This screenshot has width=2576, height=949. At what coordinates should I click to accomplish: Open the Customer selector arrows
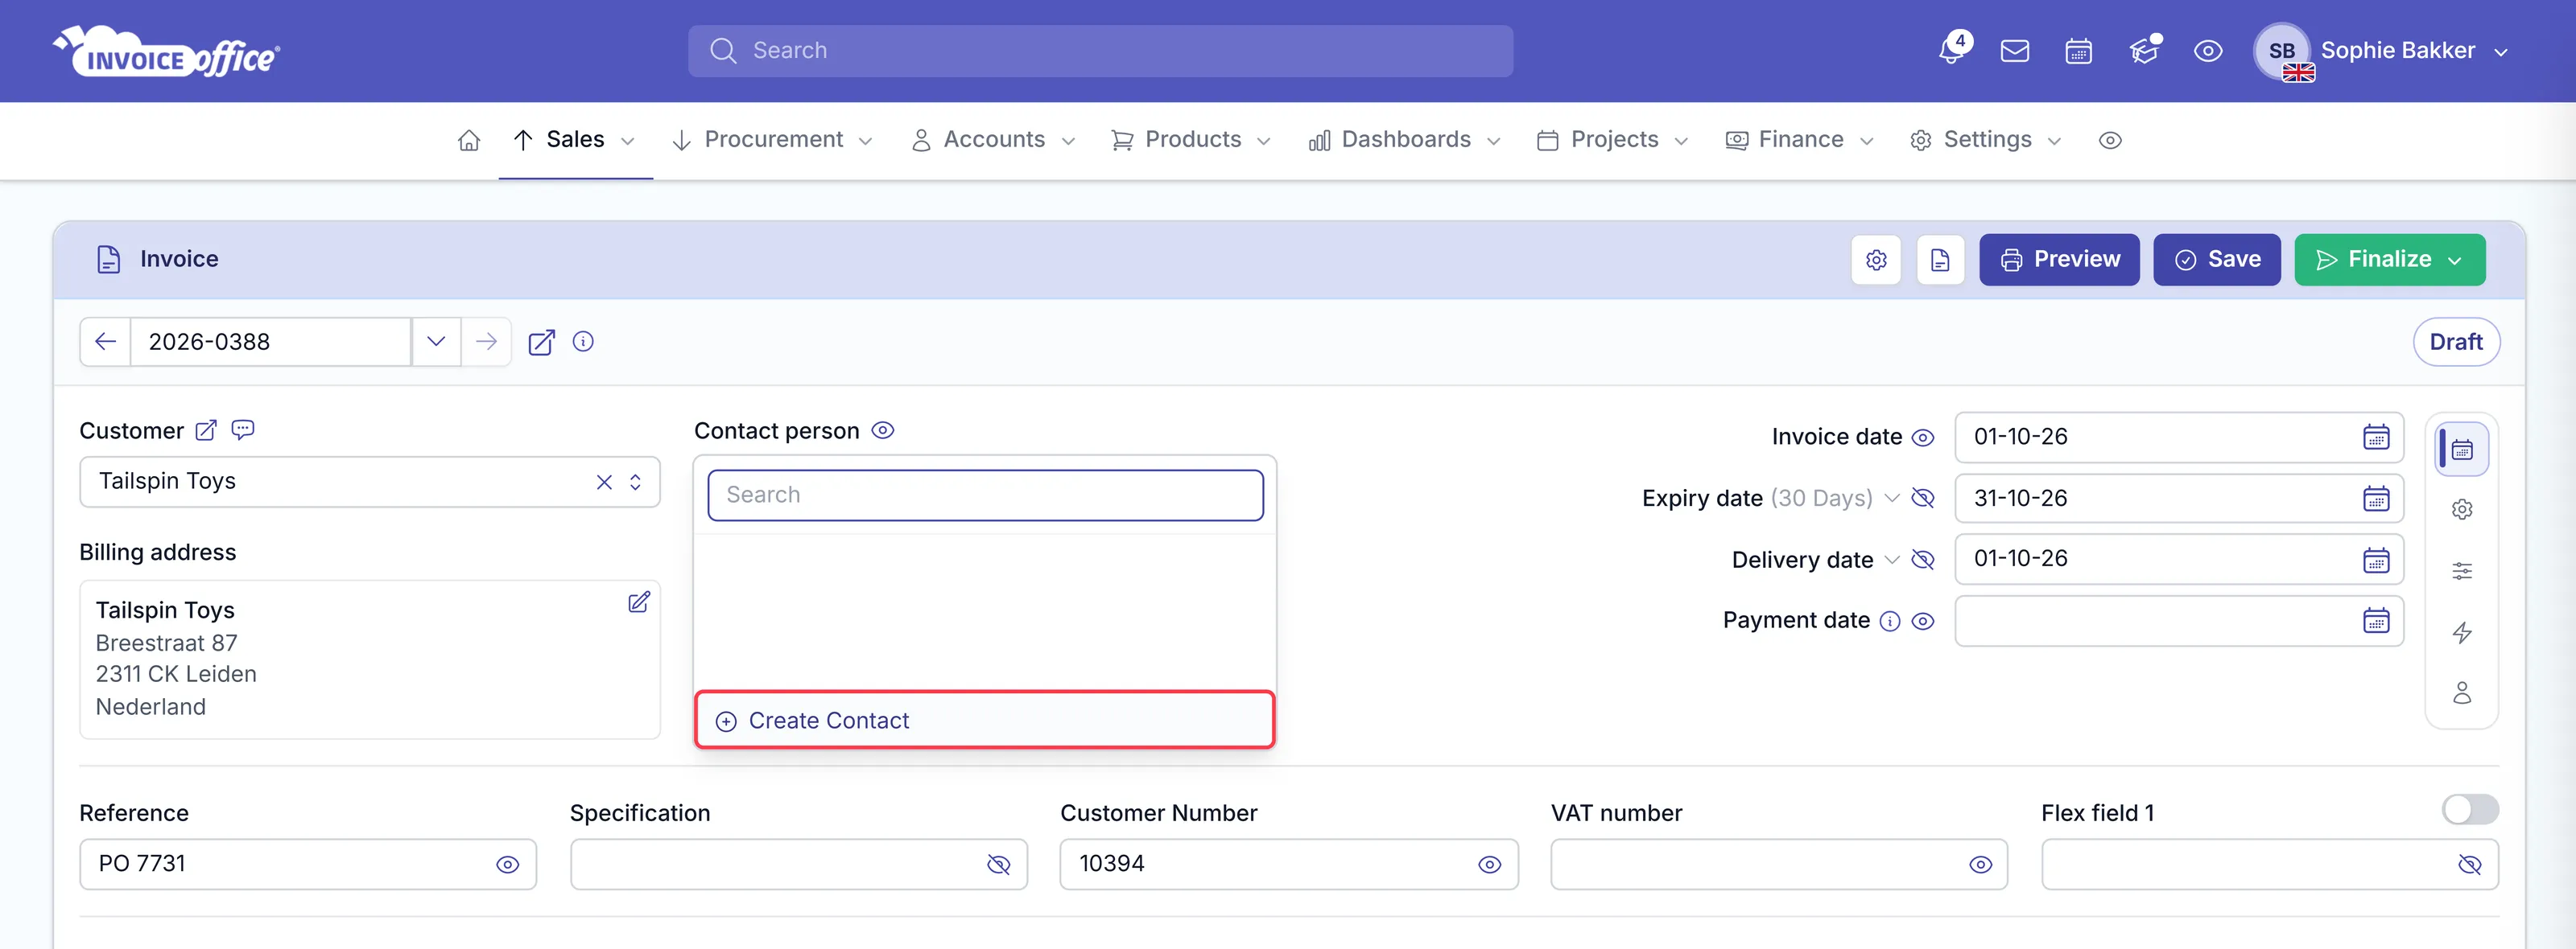click(x=635, y=483)
